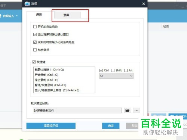The height and width of the screenshot is (140, 187).
Task: Toggle 录制的时候最小化到系统托盘 checkbox
Action: tap(35, 42)
